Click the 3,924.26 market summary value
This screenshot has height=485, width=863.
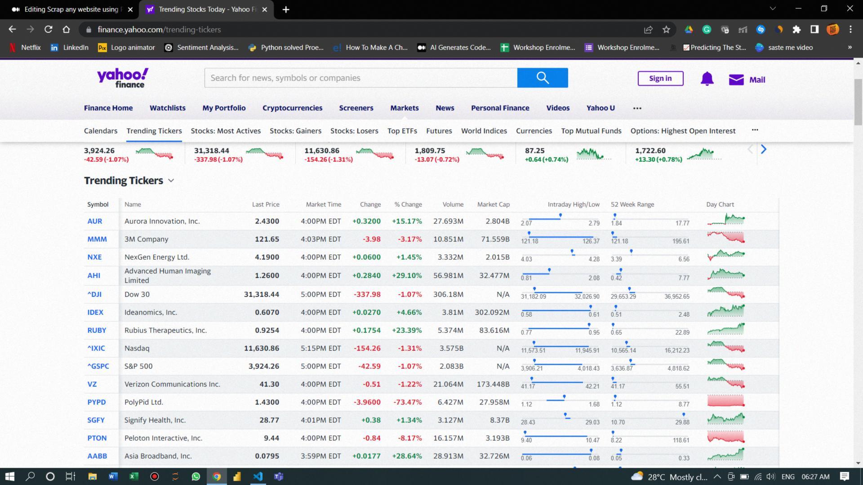pyautogui.click(x=99, y=151)
